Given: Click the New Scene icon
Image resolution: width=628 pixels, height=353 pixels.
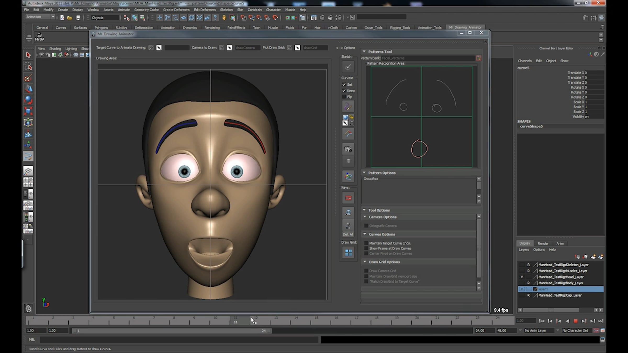Looking at the screenshot, I should tap(62, 18).
